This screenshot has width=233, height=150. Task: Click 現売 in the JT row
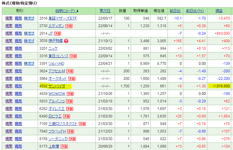point(18,33)
